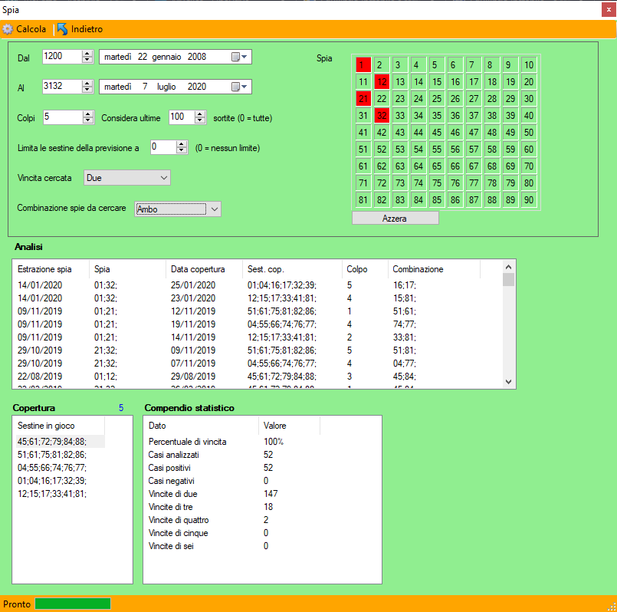
Task: Select spy number 45
Action: (437, 133)
